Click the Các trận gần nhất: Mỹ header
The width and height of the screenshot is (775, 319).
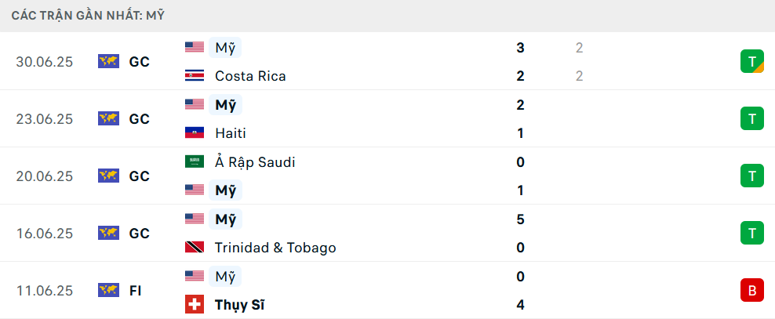[88, 16]
